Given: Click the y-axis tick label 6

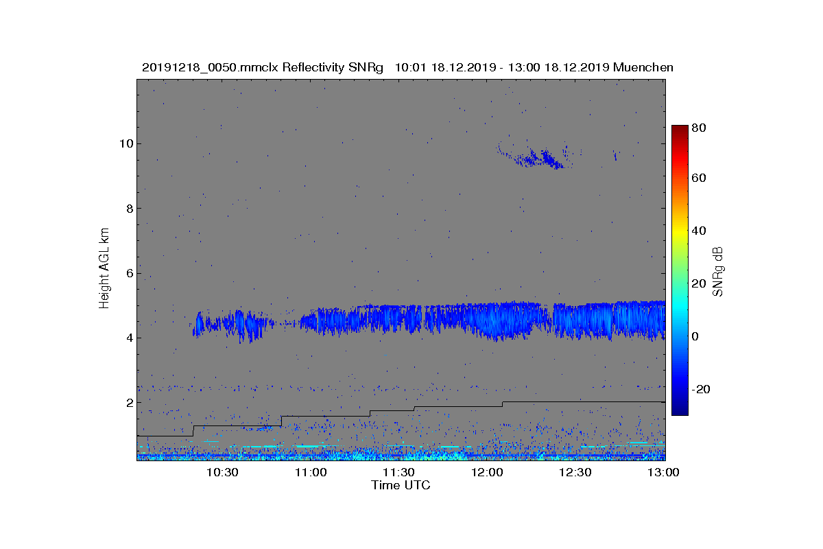Looking at the screenshot, I should coord(129,273).
